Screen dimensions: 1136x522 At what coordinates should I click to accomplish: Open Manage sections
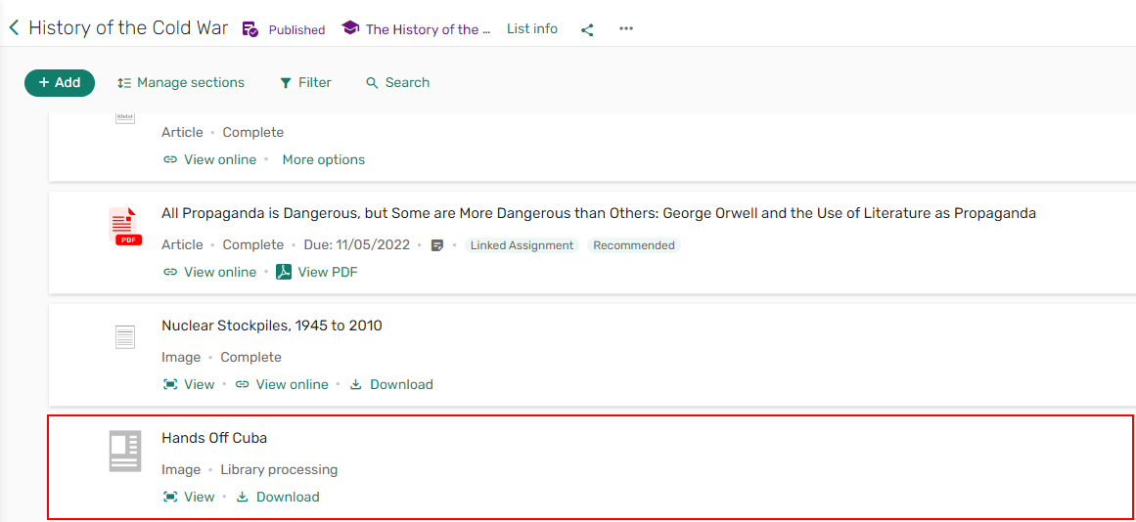pos(180,82)
